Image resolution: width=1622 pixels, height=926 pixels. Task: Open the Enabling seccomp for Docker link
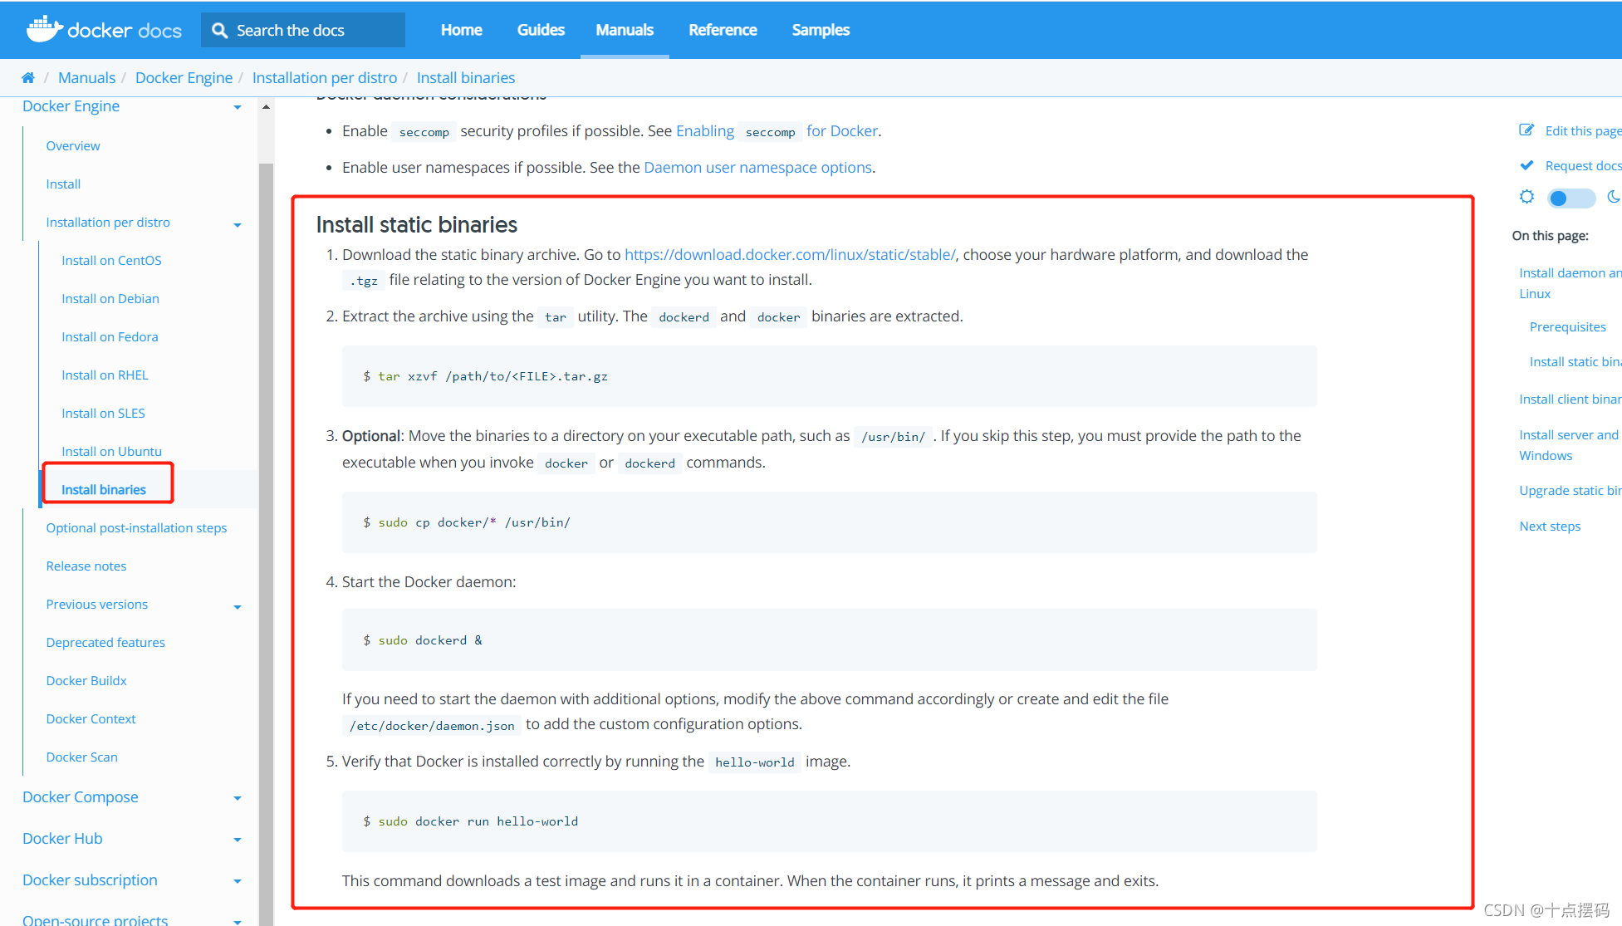(777, 130)
